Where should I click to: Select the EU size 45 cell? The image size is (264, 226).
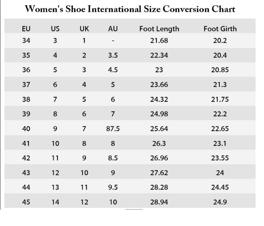coord(26,202)
